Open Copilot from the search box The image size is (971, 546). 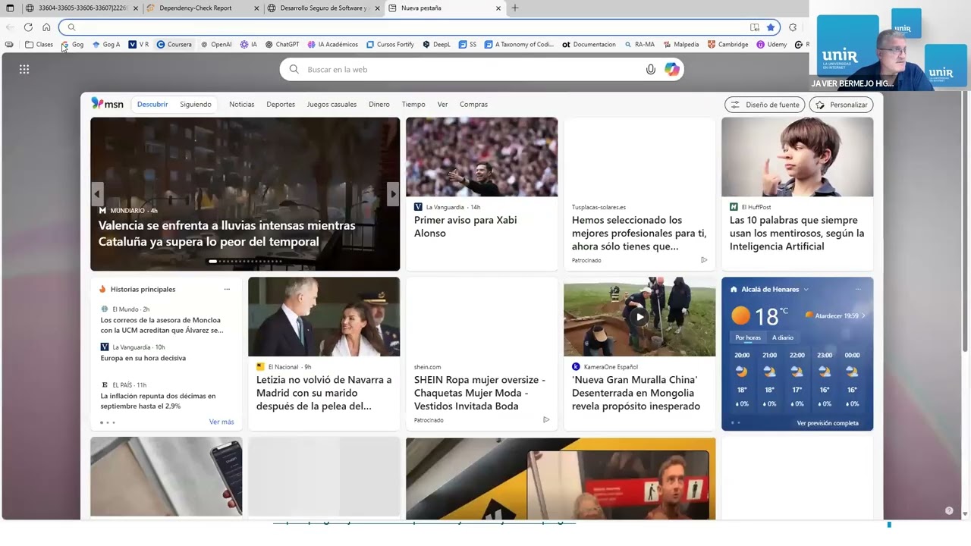click(672, 69)
